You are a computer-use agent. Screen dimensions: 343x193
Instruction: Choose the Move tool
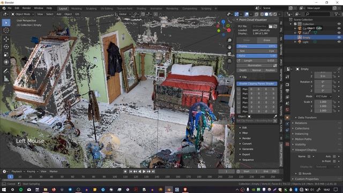pyautogui.click(x=6, y=39)
